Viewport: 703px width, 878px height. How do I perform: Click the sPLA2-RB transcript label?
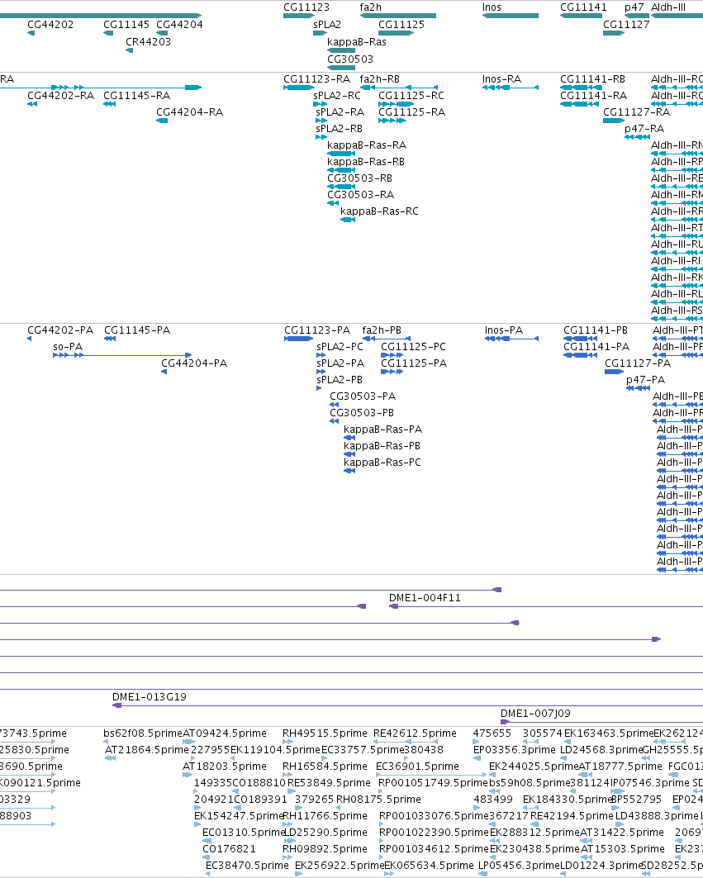tap(339, 129)
